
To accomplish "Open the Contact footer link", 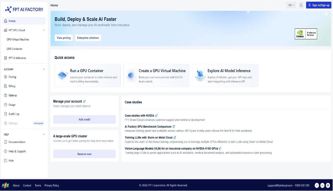I will click(27, 186).
